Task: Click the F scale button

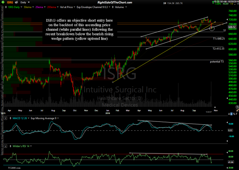Action: click(x=236, y=114)
